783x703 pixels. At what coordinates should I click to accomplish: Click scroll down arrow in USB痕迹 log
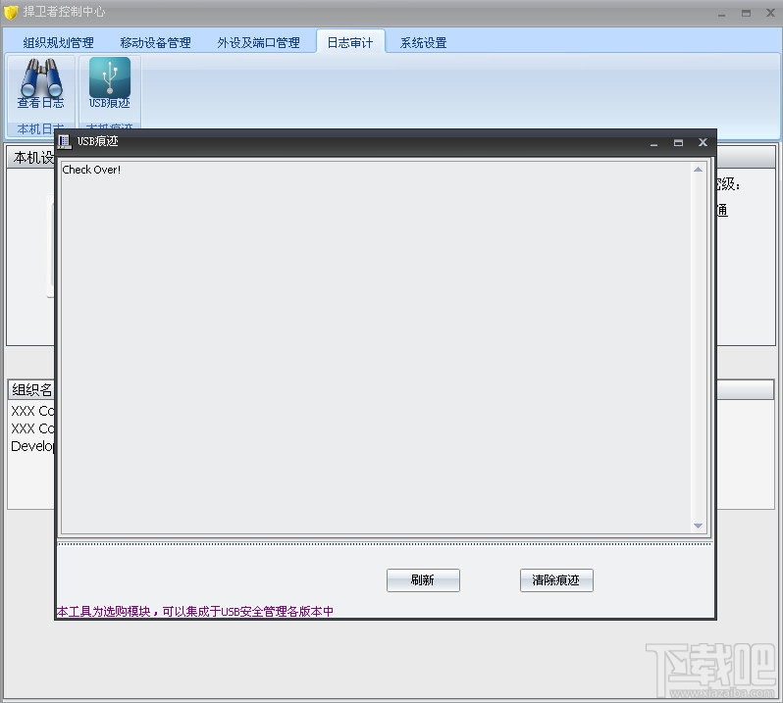698,526
